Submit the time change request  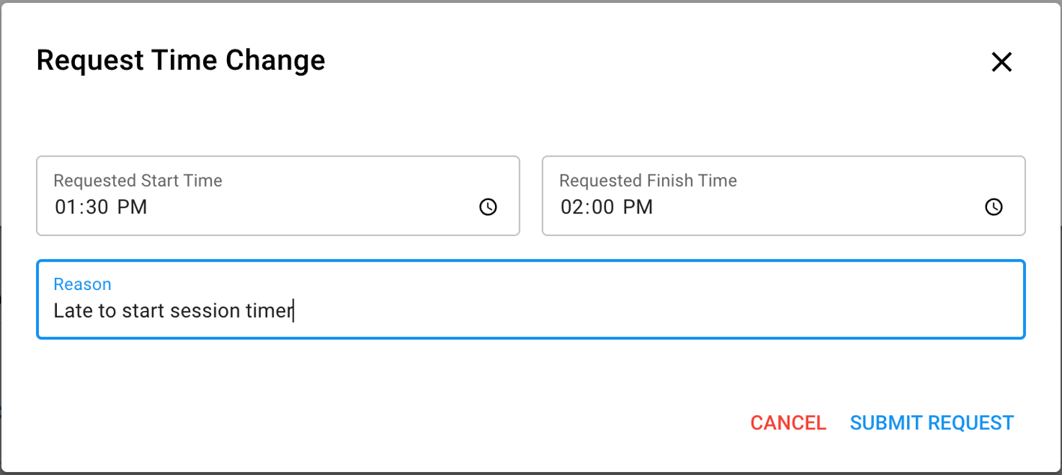click(x=932, y=423)
